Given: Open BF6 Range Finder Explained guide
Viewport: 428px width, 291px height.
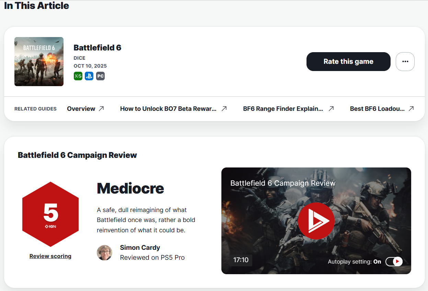Looking at the screenshot, I should (x=283, y=109).
